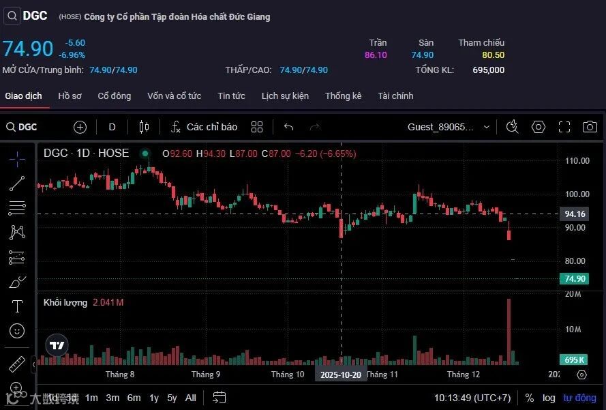Click the green market status dot
606x410 pixels.
coord(145,153)
